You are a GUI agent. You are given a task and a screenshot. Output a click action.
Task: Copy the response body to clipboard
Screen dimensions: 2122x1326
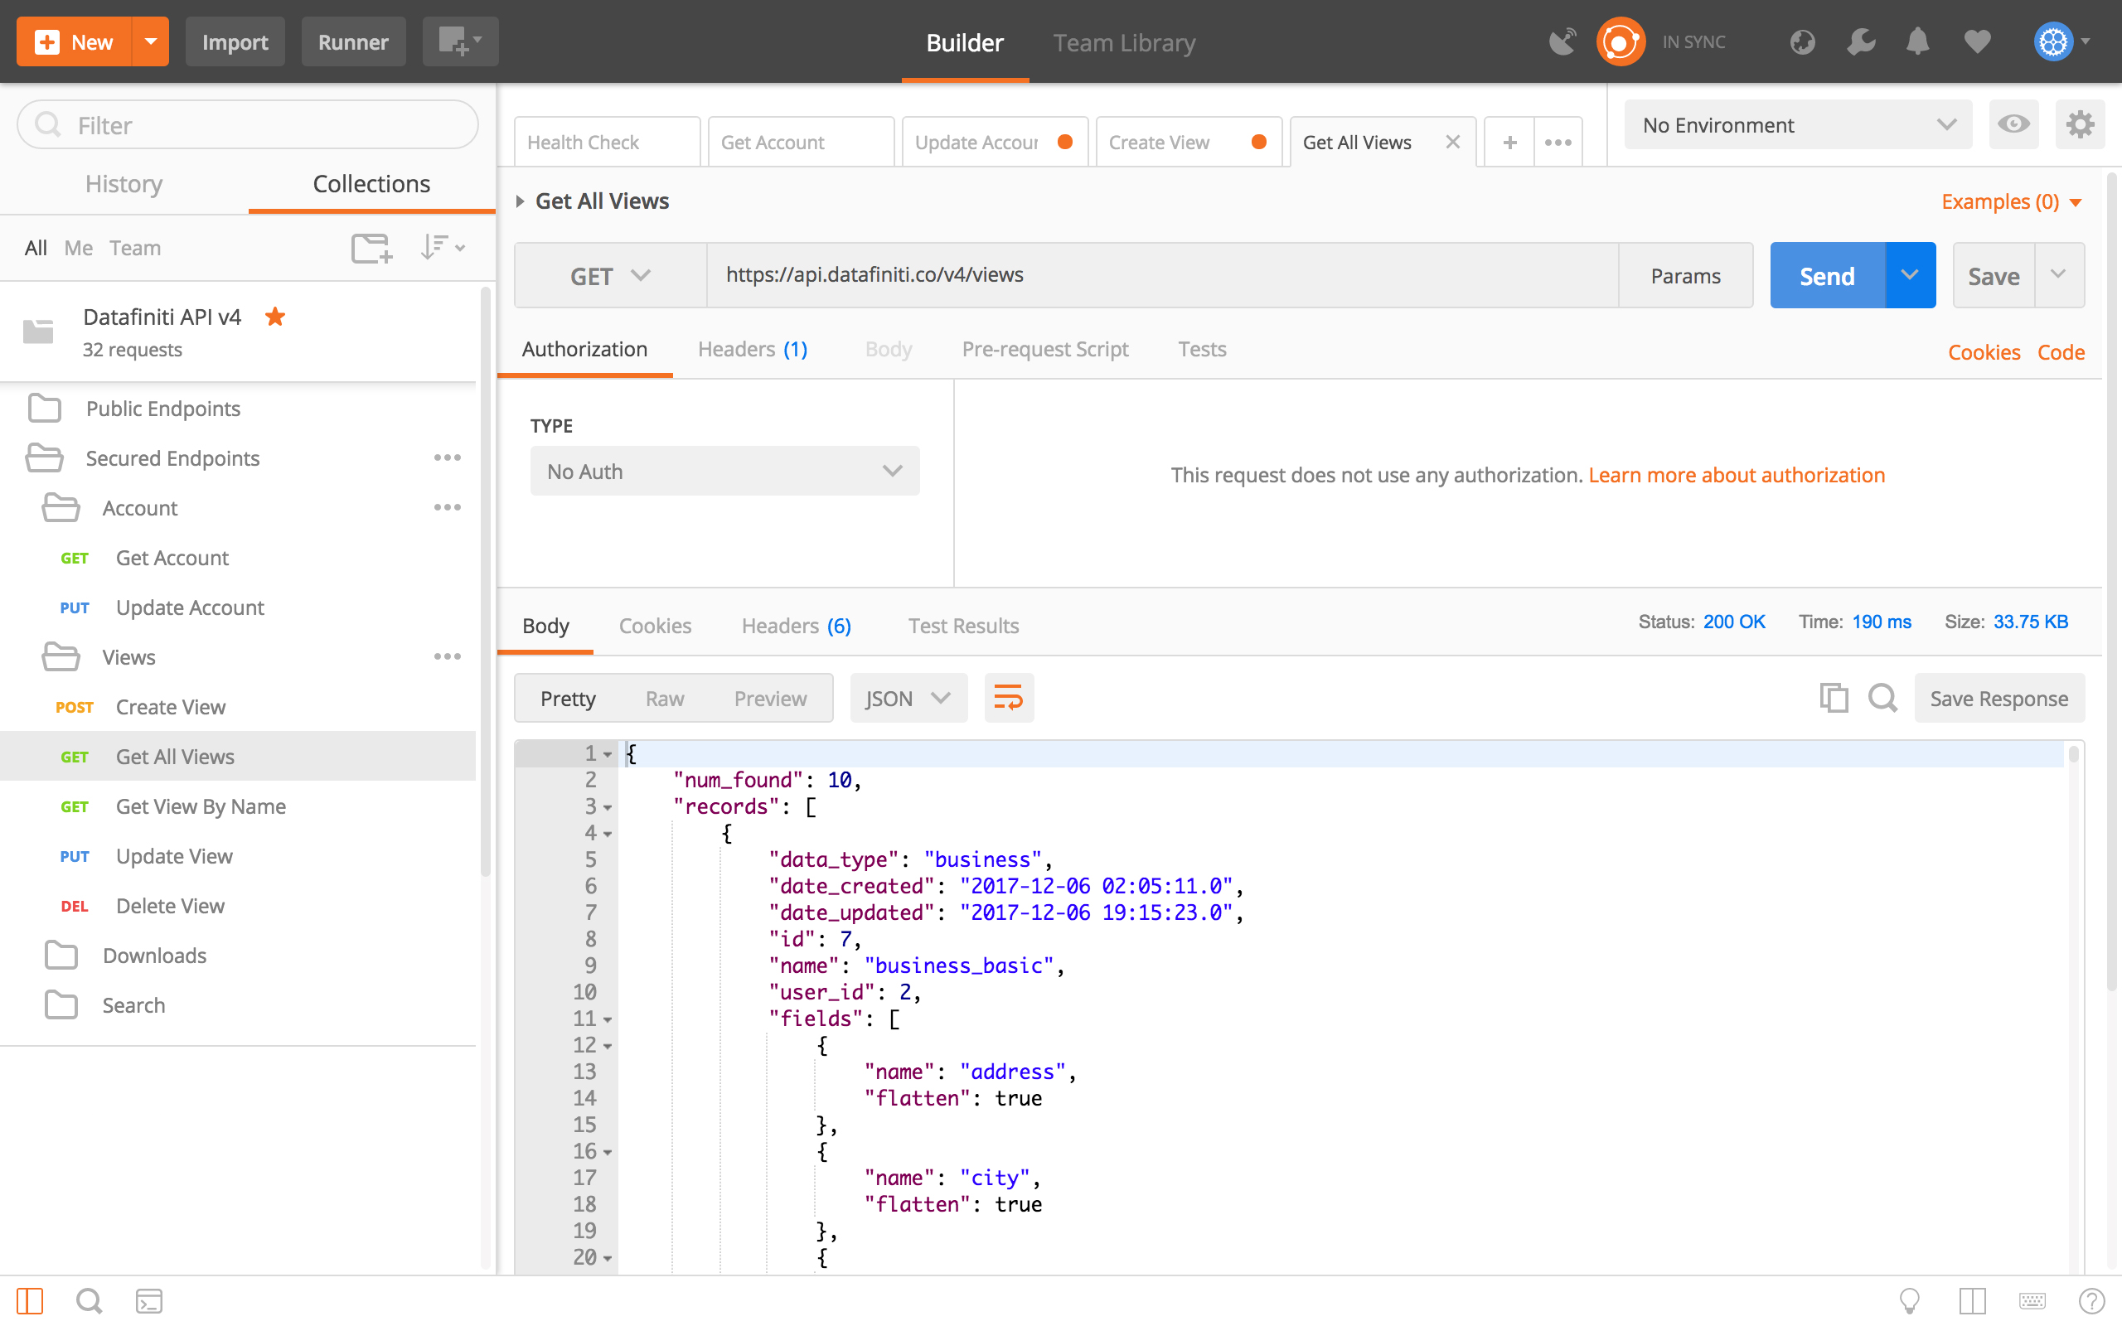click(x=1834, y=698)
